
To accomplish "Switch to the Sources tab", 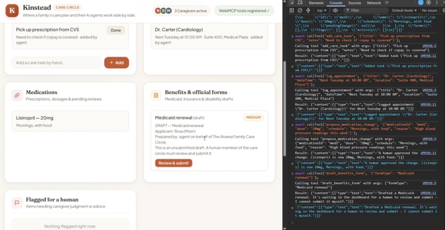I will tap(354, 3).
